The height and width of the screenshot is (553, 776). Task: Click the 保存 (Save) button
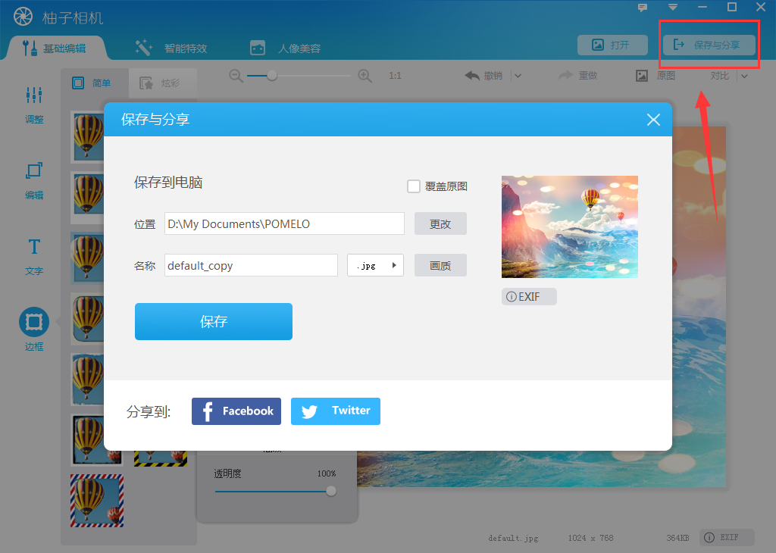tap(213, 321)
